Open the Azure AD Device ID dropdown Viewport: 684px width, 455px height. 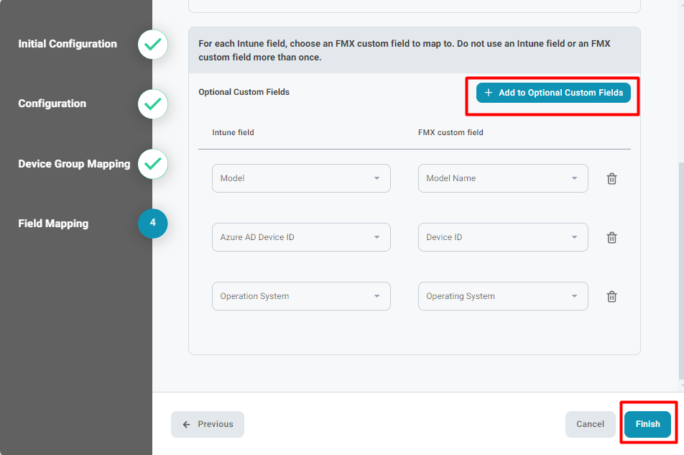click(x=301, y=237)
